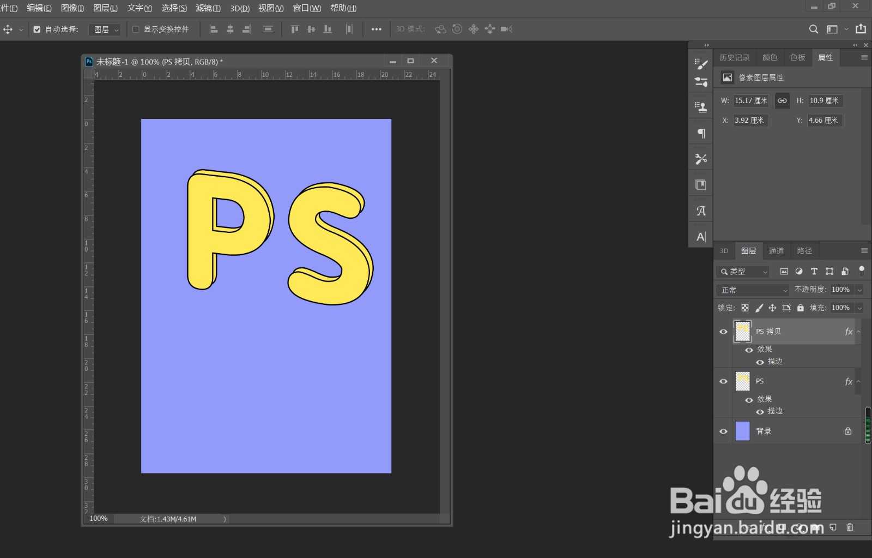
Task: Switch to the 颜色 tab
Action: point(770,58)
